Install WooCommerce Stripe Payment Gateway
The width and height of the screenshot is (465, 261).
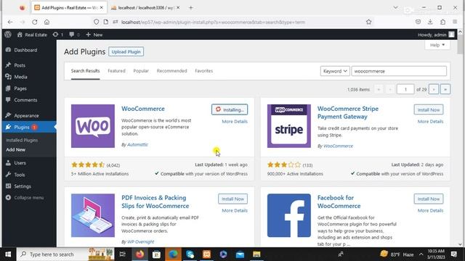429,109
